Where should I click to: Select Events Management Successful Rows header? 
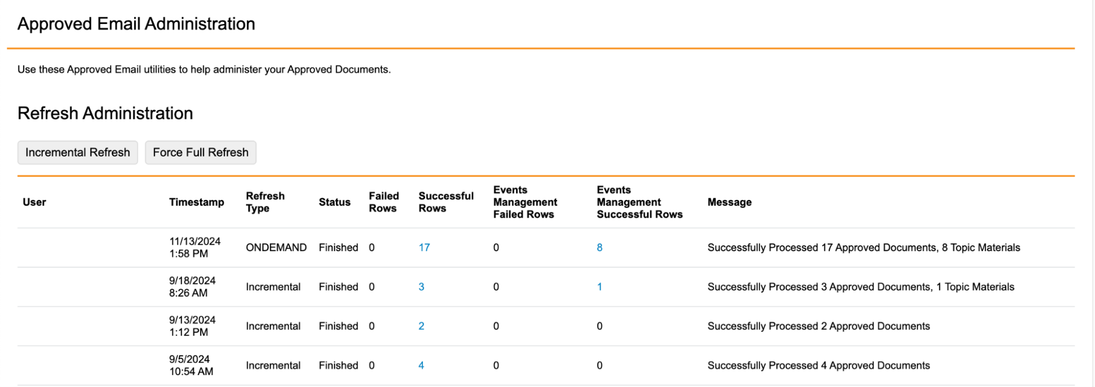639,202
